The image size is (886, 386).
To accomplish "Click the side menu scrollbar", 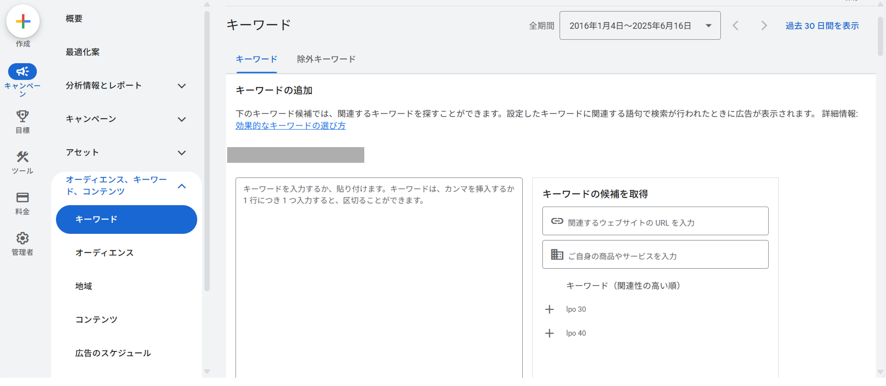I will tap(207, 150).
